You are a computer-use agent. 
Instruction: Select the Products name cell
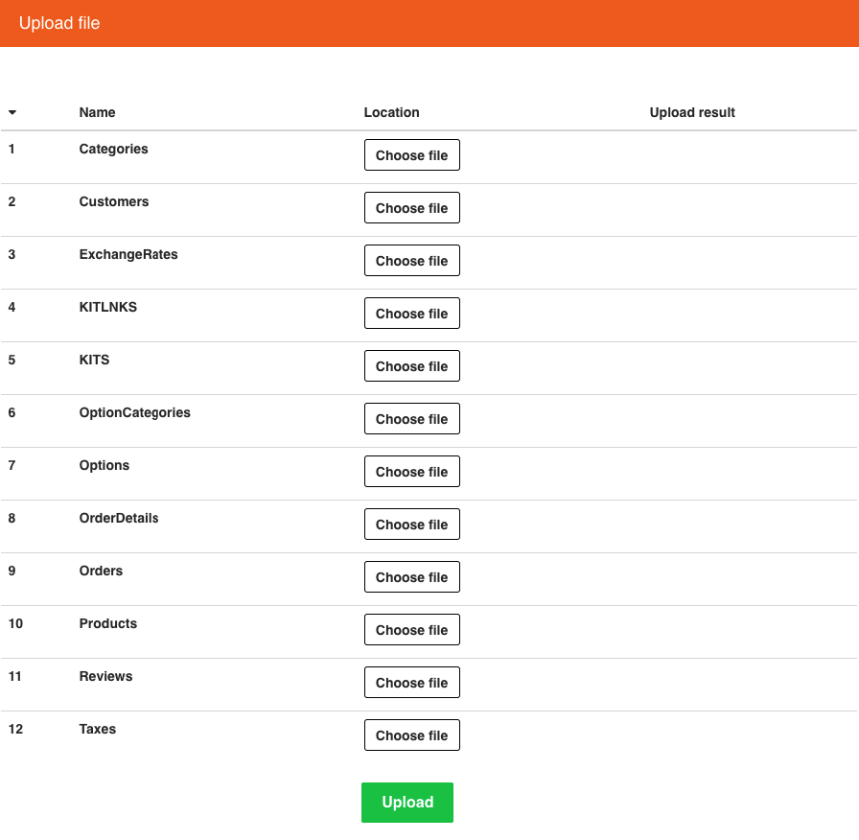[108, 623]
